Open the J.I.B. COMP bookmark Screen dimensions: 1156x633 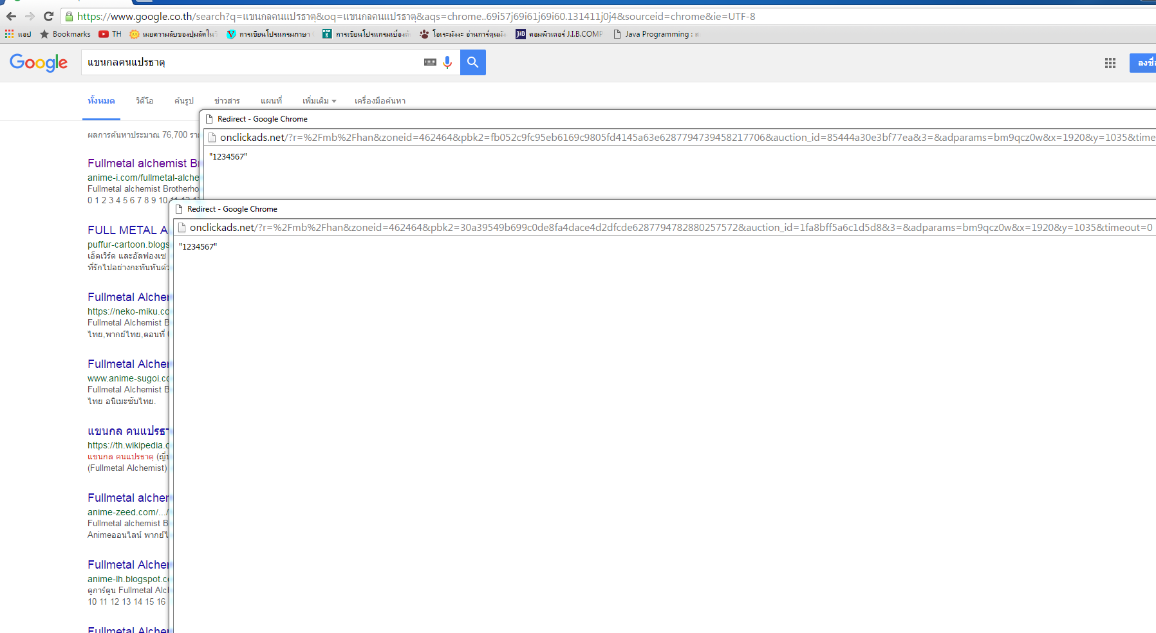pos(559,34)
